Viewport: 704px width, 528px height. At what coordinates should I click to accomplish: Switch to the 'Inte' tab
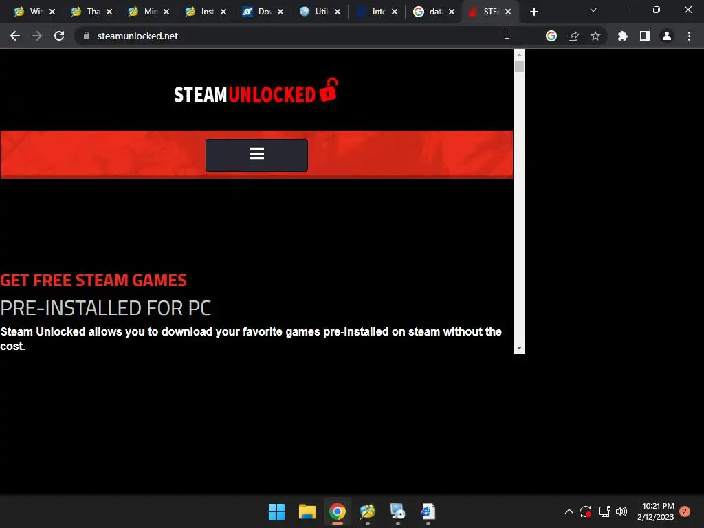coord(376,12)
